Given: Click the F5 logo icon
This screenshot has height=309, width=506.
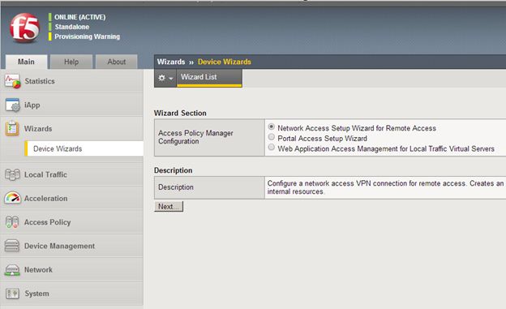Looking at the screenshot, I should pos(24,28).
